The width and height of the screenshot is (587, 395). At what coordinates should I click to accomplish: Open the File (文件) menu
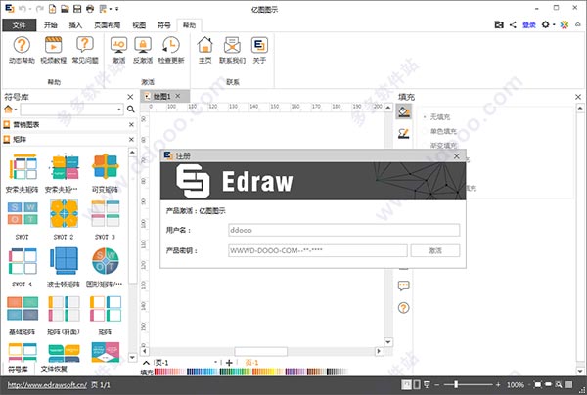point(20,25)
